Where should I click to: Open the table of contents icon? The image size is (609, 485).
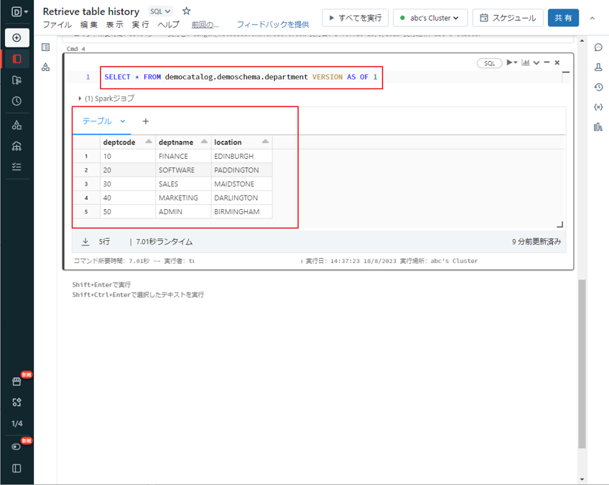point(45,48)
